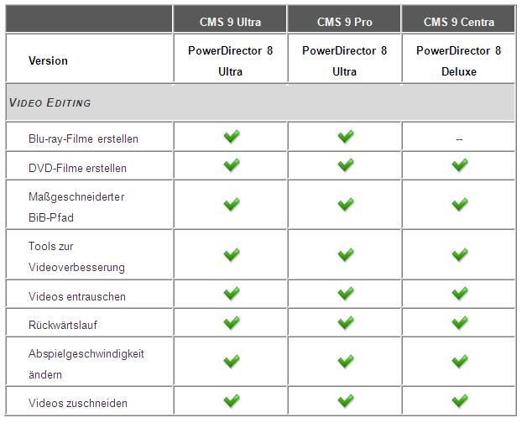Select the Rückwärtslauf checkmark under CMS 9 Ultra
The width and height of the screenshot is (527, 423).
coord(232,322)
